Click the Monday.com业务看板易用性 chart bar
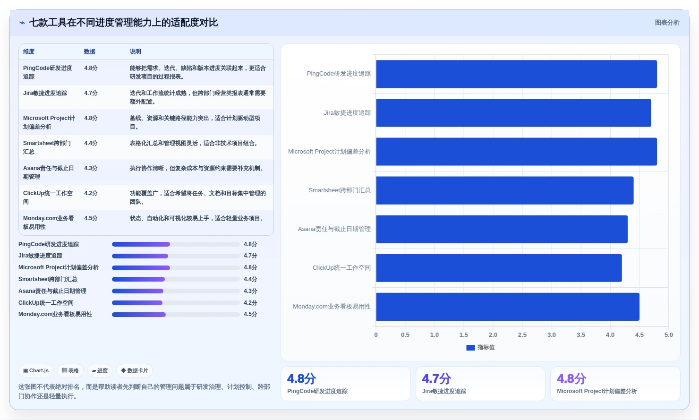The width and height of the screenshot is (699, 420). pos(508,307)
